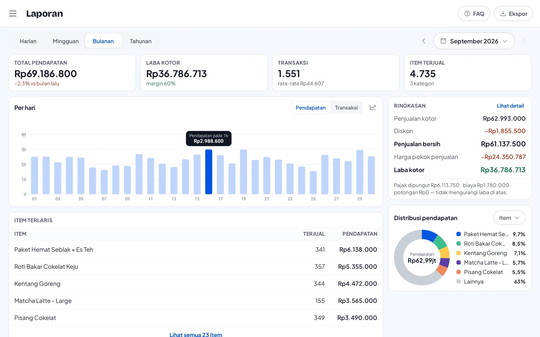Open the September 2026 month picker
This screenshot has height=337, width=540.
(474, 41)
